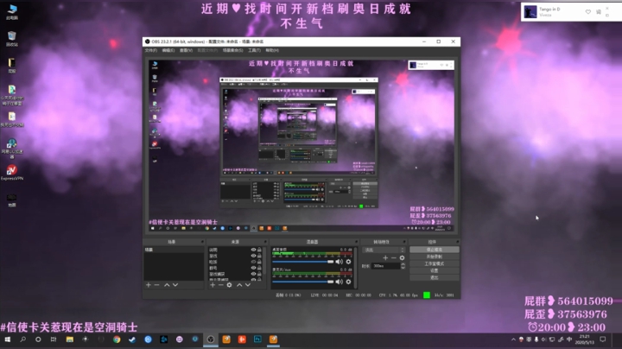Open desktop audio settings gear in the mixer

coord(348,262)
